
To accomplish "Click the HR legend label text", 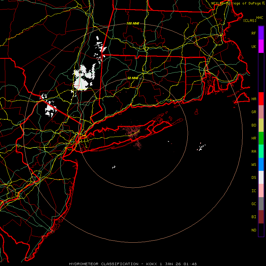I will coord(254,138).
